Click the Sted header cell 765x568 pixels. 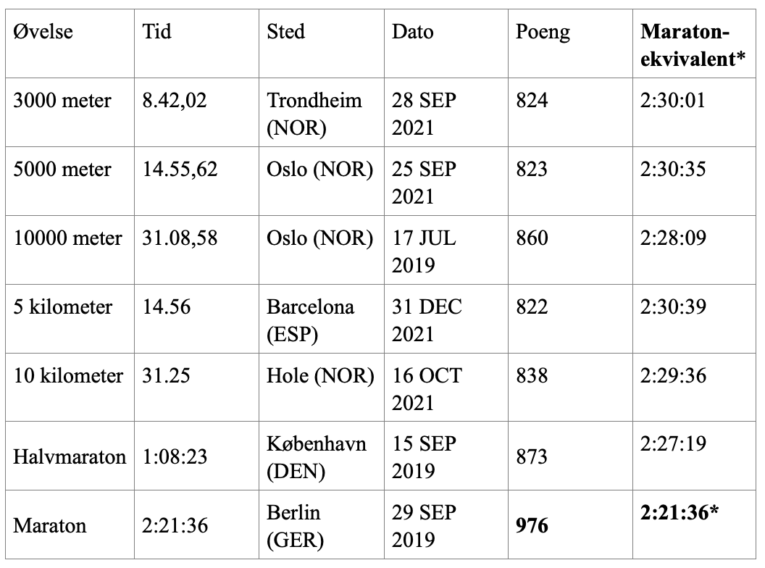point(285,33)
